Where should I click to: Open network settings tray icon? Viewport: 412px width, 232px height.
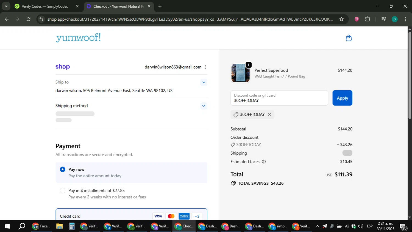pos(347,226)
